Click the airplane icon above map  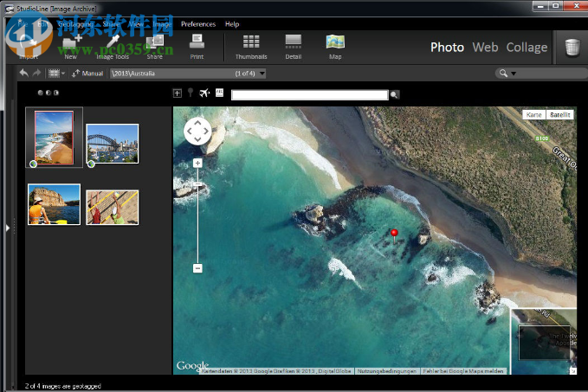[x=204, y=93]
